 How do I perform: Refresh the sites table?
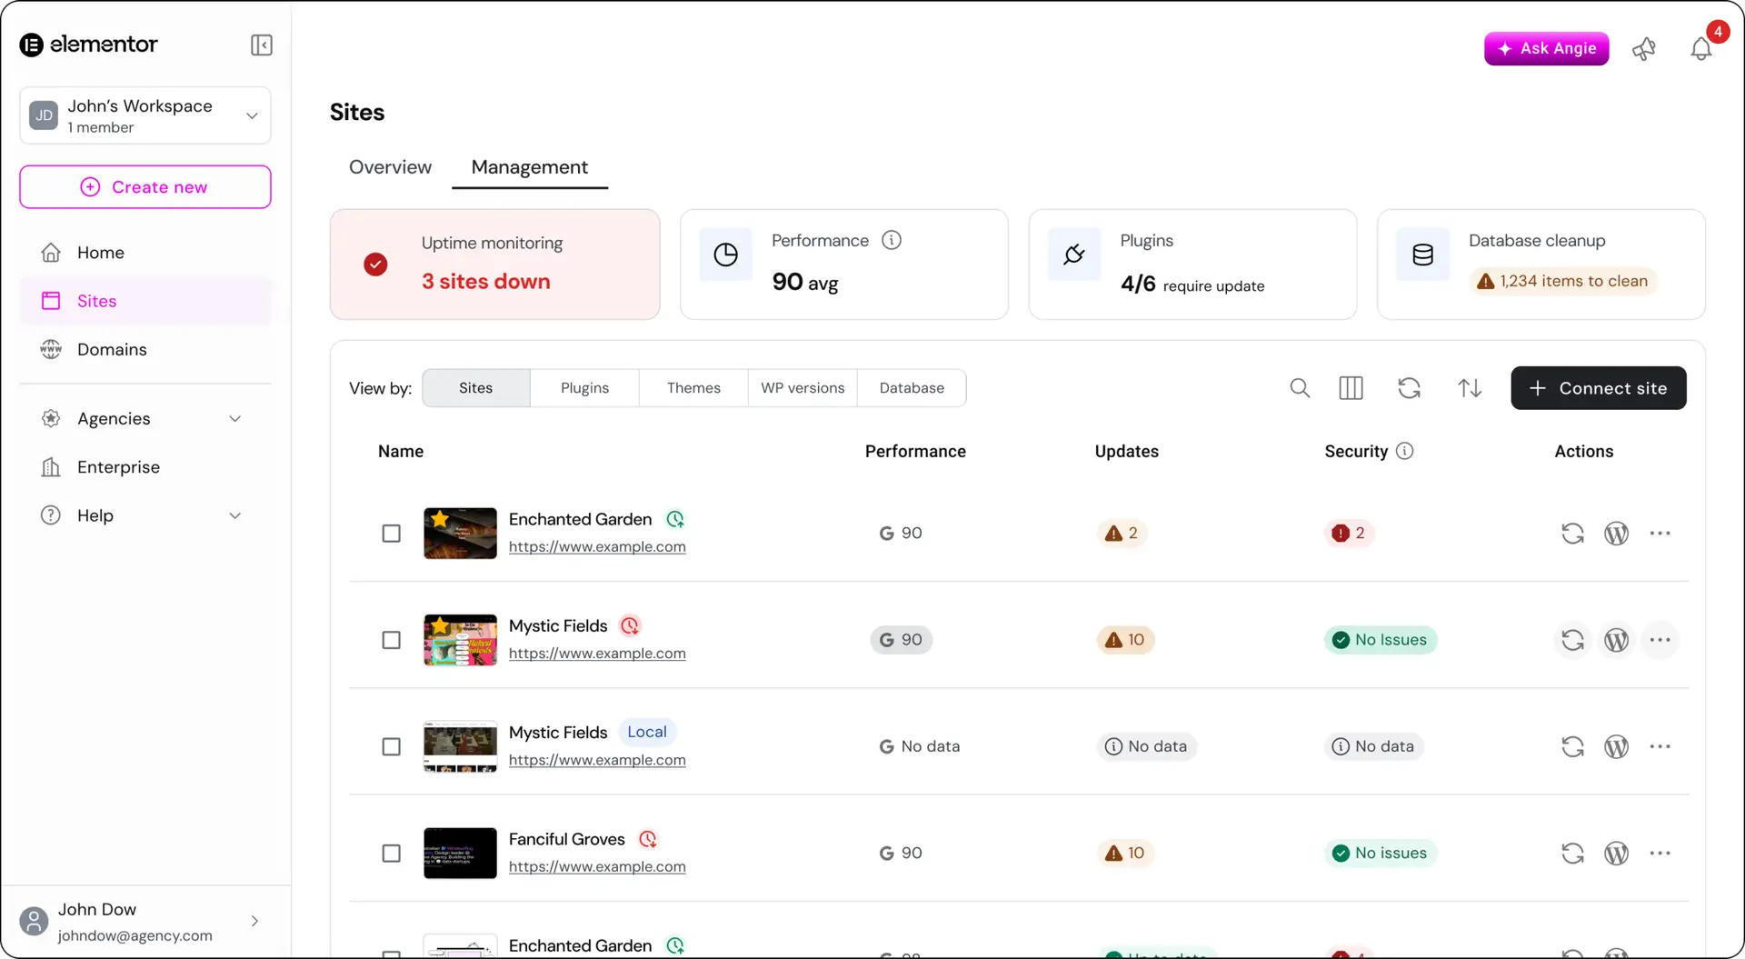(x=1409, y=388)
